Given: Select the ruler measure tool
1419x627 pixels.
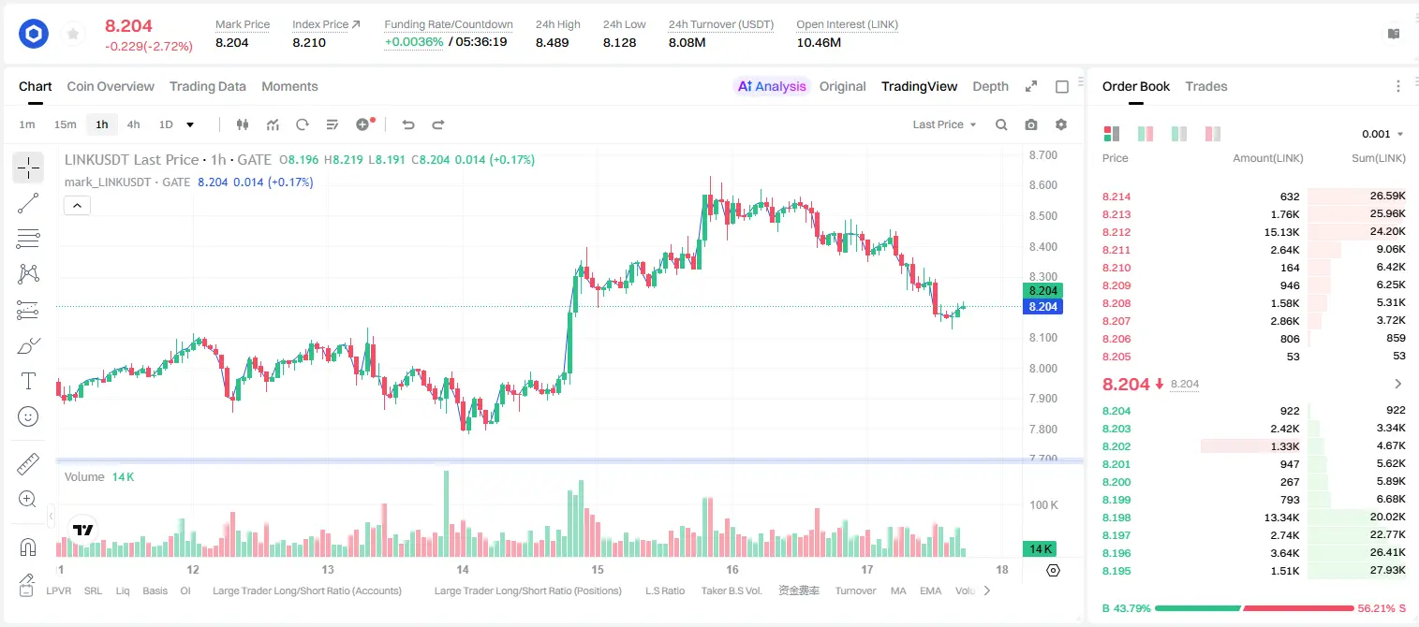Looking at the screenshot, I should coord(28,464).
